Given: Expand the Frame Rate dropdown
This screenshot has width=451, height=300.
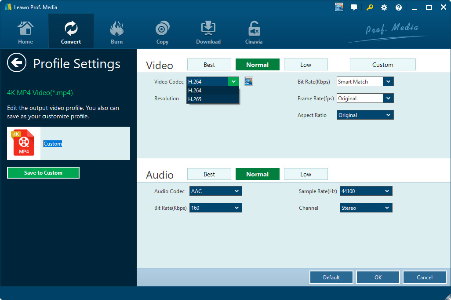Looking at the screenshot, I should 388,99.
